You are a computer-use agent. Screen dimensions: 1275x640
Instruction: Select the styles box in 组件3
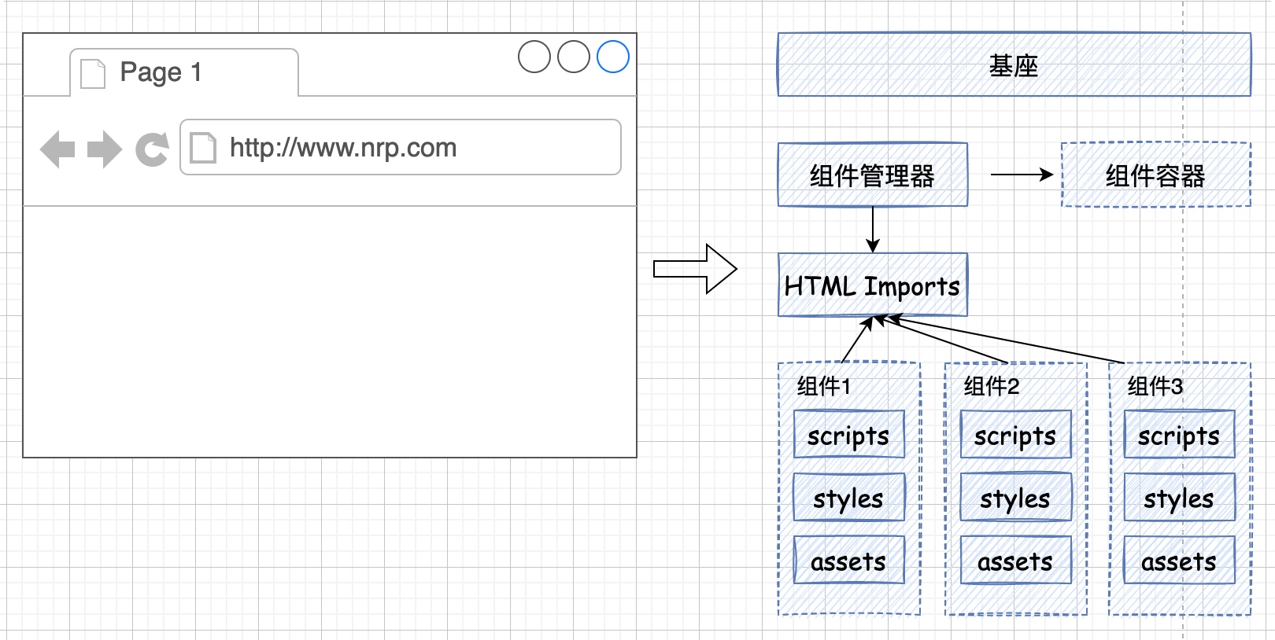tap(1179, 497)
